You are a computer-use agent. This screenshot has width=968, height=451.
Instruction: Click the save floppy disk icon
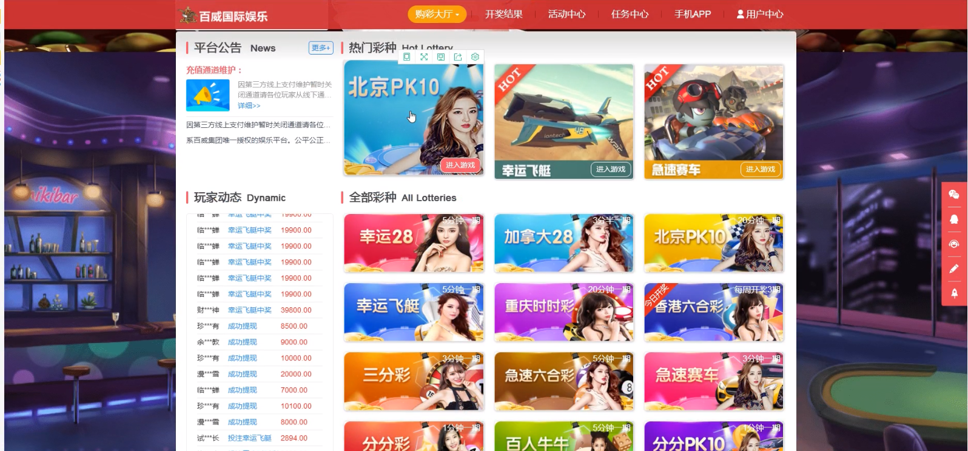tap(441, 57)
